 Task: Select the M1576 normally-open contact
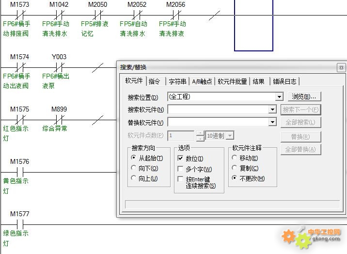20,172
